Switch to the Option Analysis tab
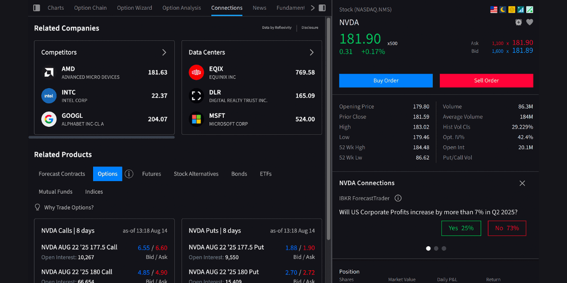The width and height of the screenshot is (567, 283). tap(181, 8)
